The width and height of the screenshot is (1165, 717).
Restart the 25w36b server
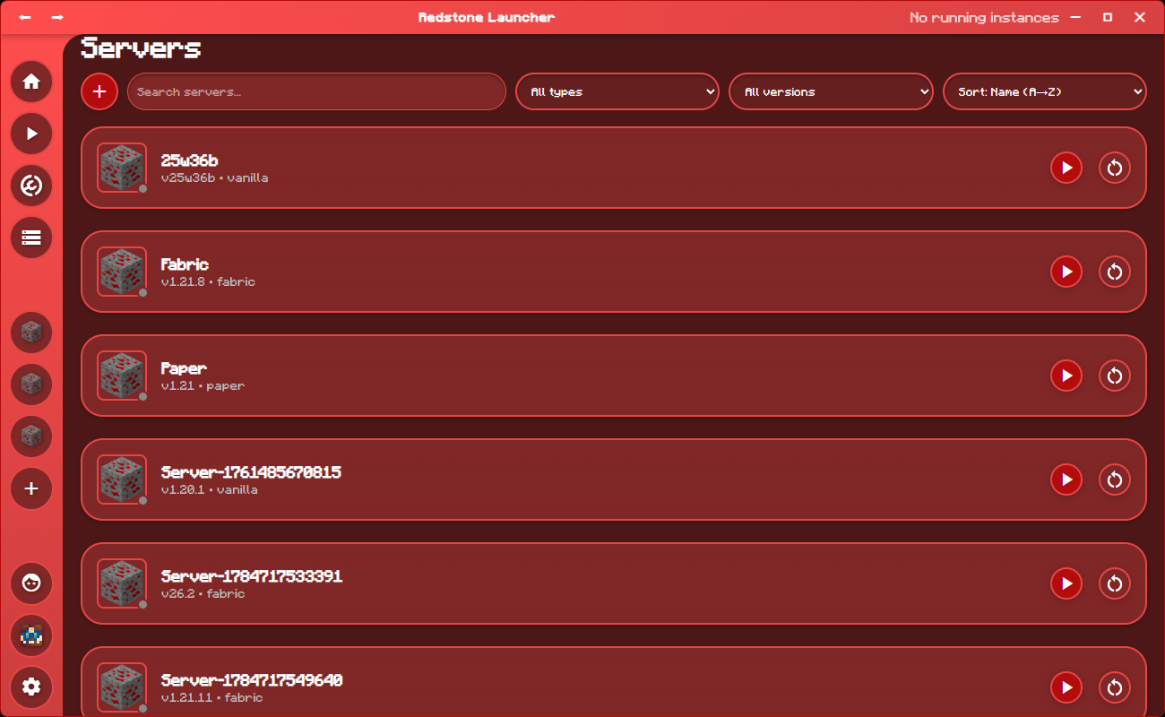1115,168
